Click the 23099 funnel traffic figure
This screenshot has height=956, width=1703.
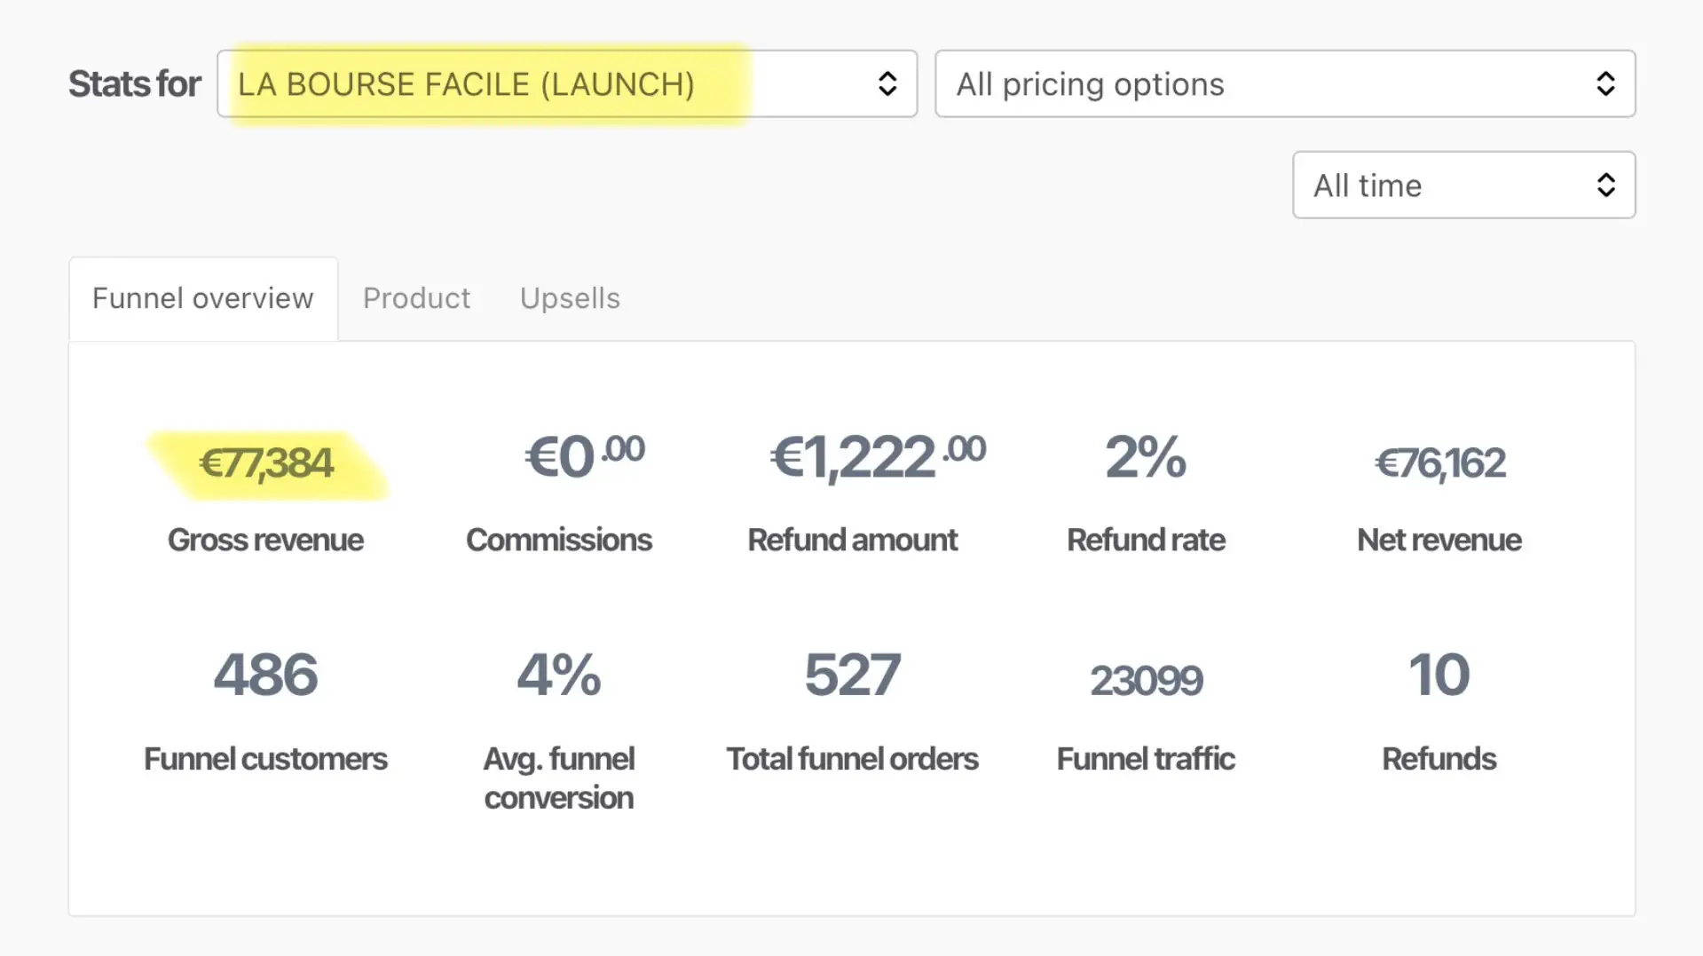pyautogui.click(x=1146, y=681)
